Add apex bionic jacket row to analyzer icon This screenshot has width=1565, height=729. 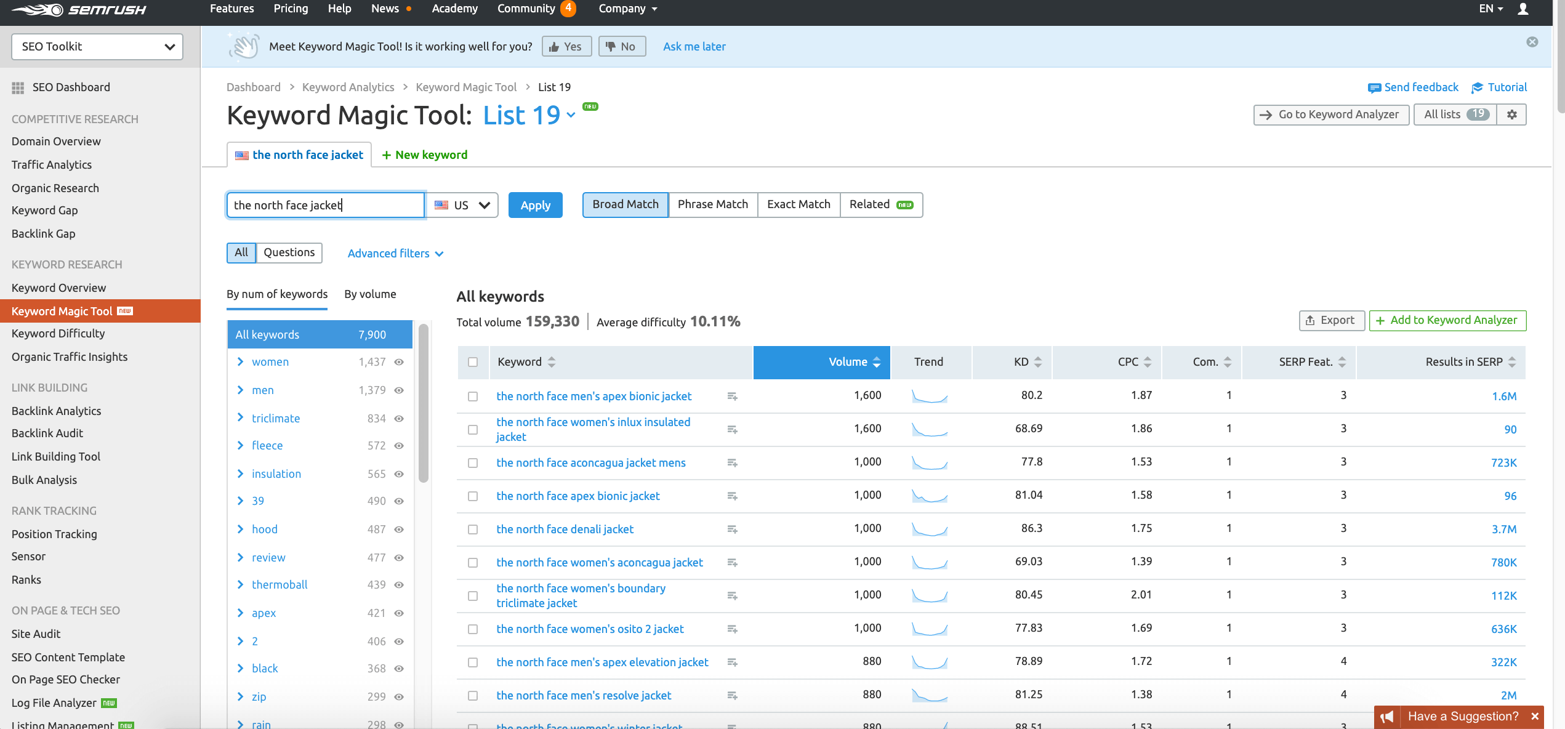732,496
